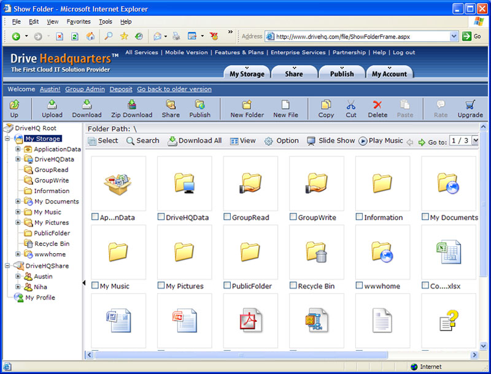Click Download All in folder toolbar
This screenshot has height=374, width=491.
point(195,141)
